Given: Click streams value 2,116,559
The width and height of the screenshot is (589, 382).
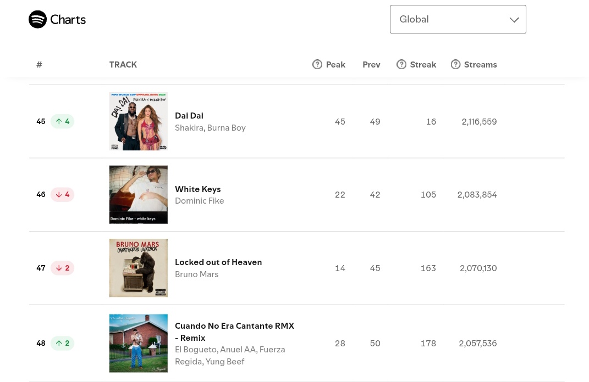Looking at the screenshot, I should point(479,121).
